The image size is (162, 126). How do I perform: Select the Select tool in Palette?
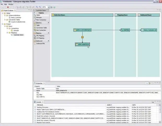(42, 15)
